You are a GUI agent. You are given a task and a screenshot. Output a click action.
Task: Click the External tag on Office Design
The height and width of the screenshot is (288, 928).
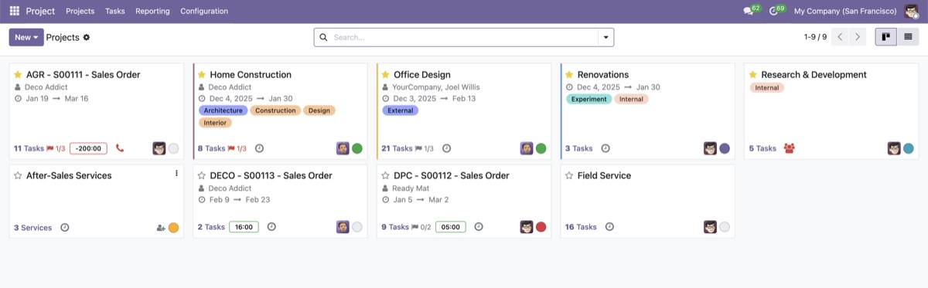point(400,110)
